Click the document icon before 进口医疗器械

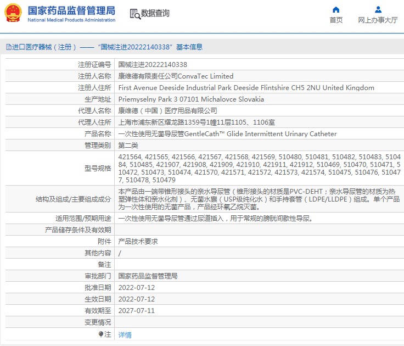(x=8, y=47)
